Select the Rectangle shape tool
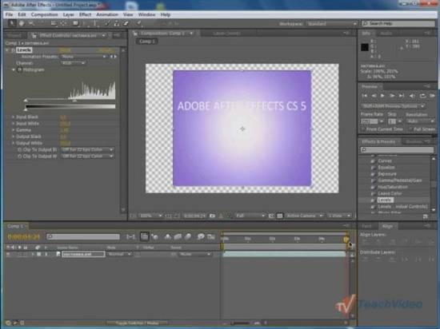The image size is (440, 329). (75, 23)
